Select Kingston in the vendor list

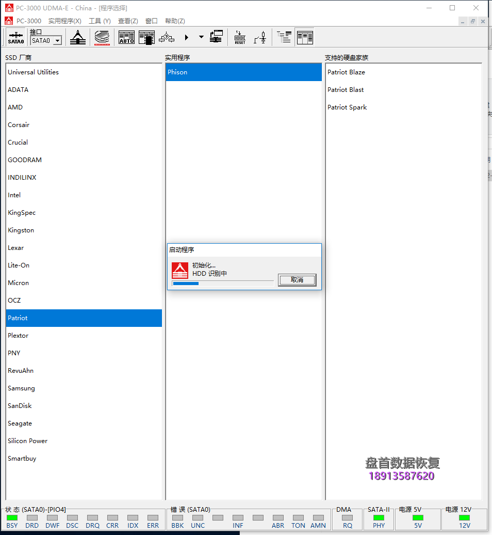(x=84, y=230)
